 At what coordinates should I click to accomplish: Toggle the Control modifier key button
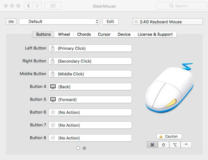[186, 145]
